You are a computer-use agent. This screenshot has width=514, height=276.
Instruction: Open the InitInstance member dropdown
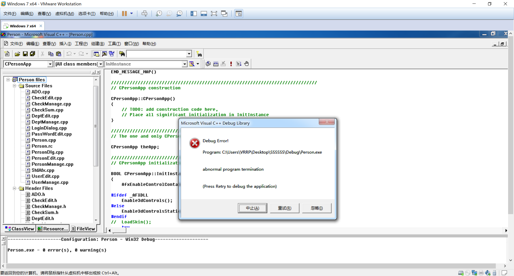(x=184, y=64)
